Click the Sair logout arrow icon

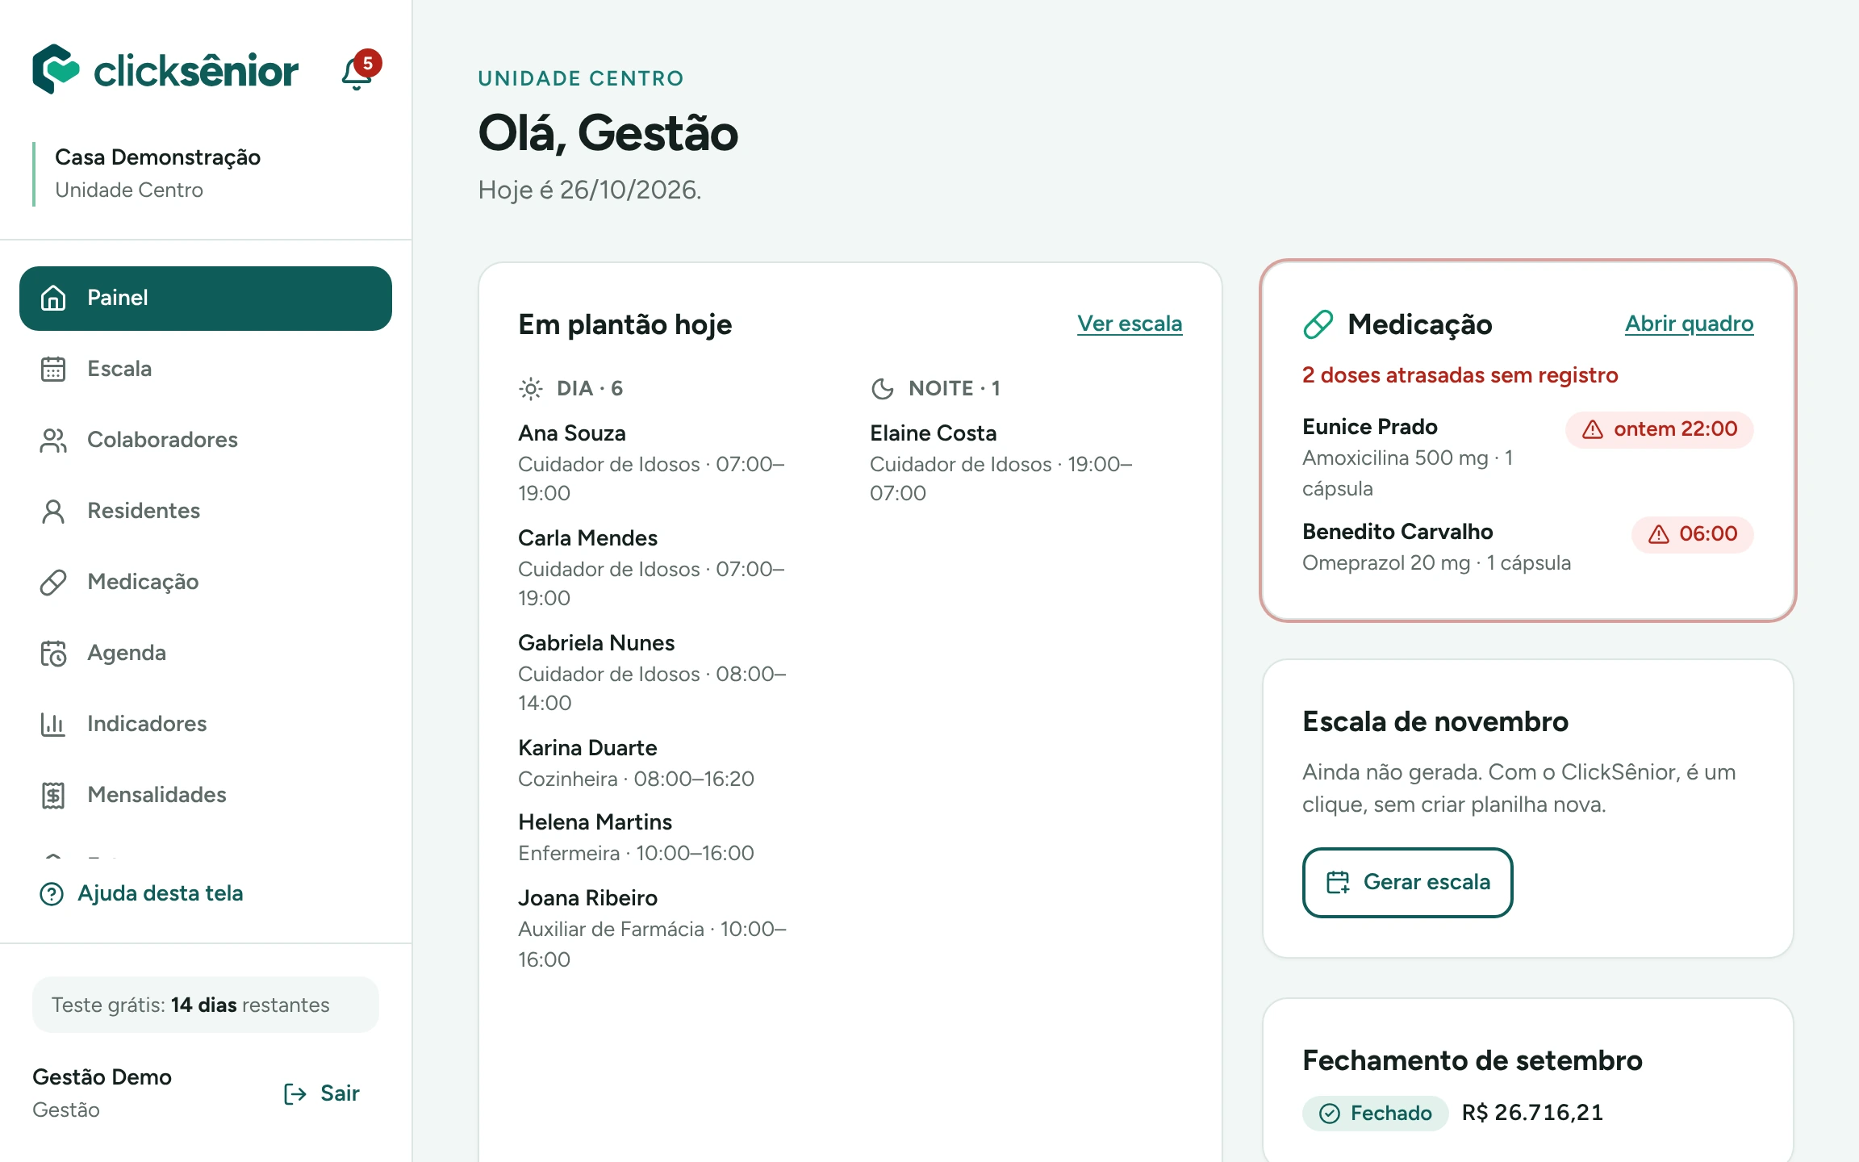(295, 1093)
